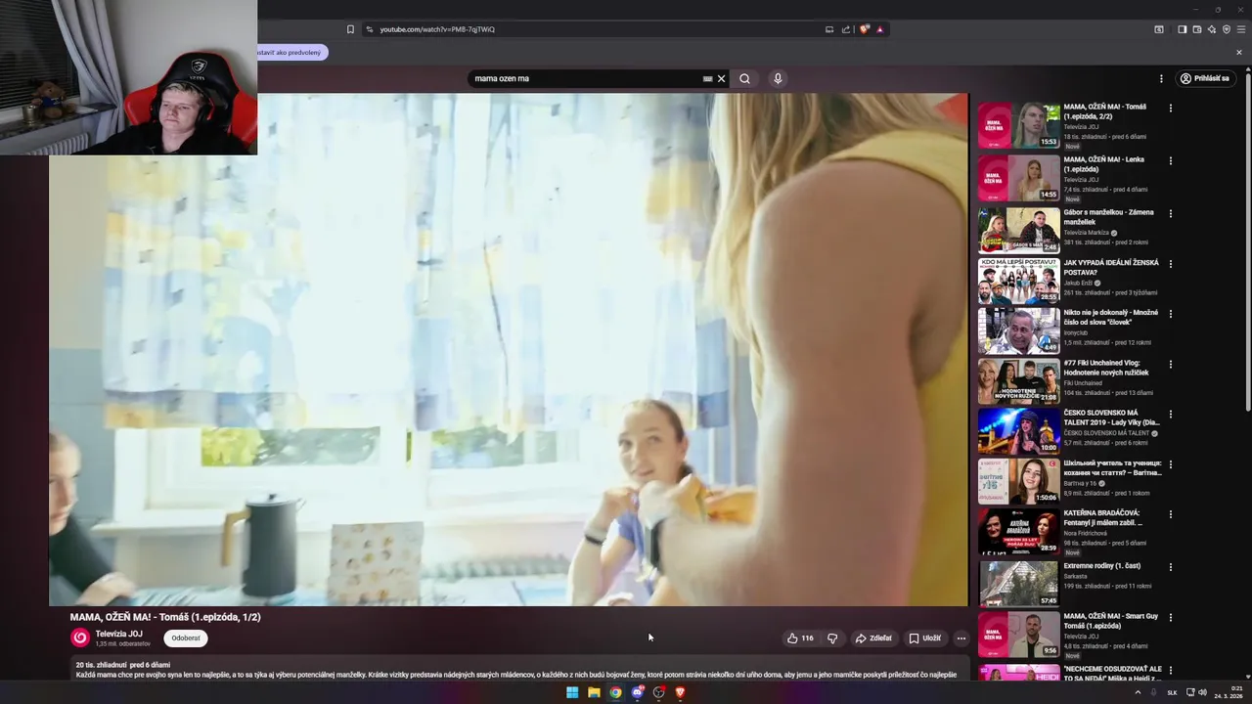Like the video with 116 likes
Image resolution: width=1252 pixels, height=704 pixels.
800,638
